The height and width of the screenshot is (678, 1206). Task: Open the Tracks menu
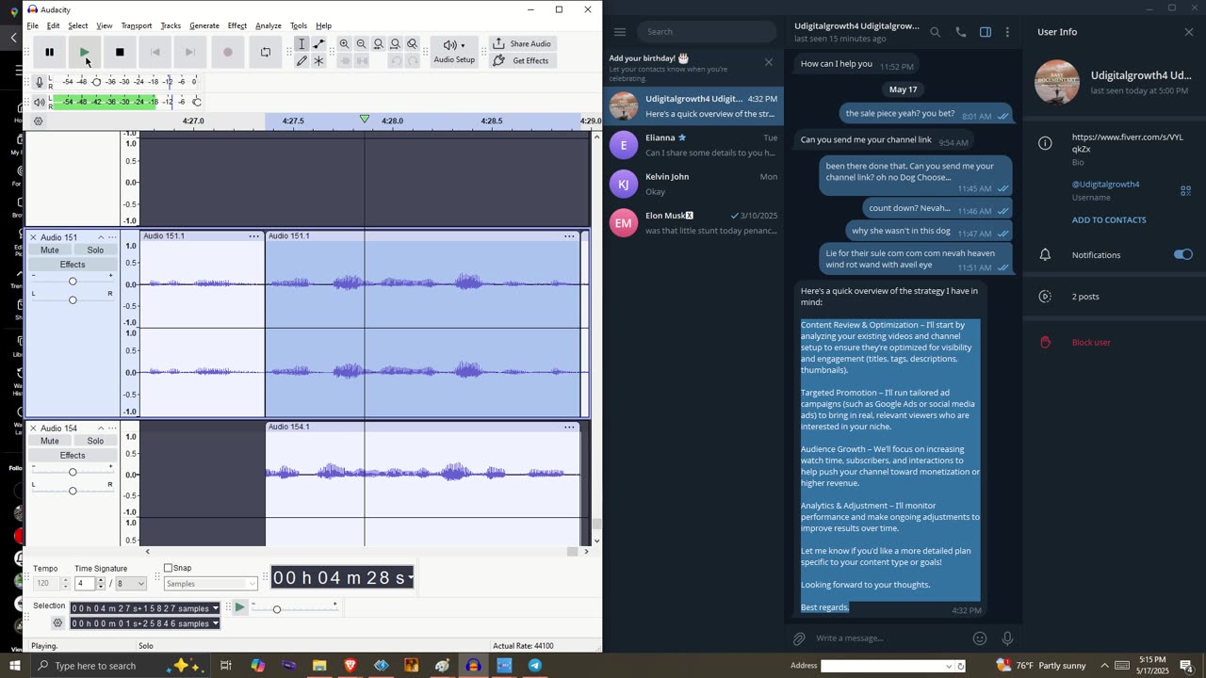[x=171, y=25]
